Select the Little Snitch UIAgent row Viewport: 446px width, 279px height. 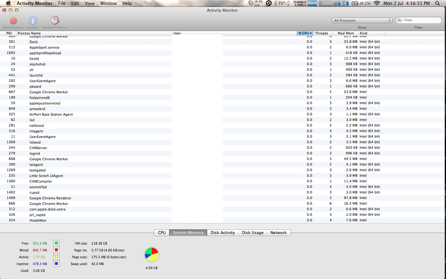pyautogui.click(x=223, y=175)
